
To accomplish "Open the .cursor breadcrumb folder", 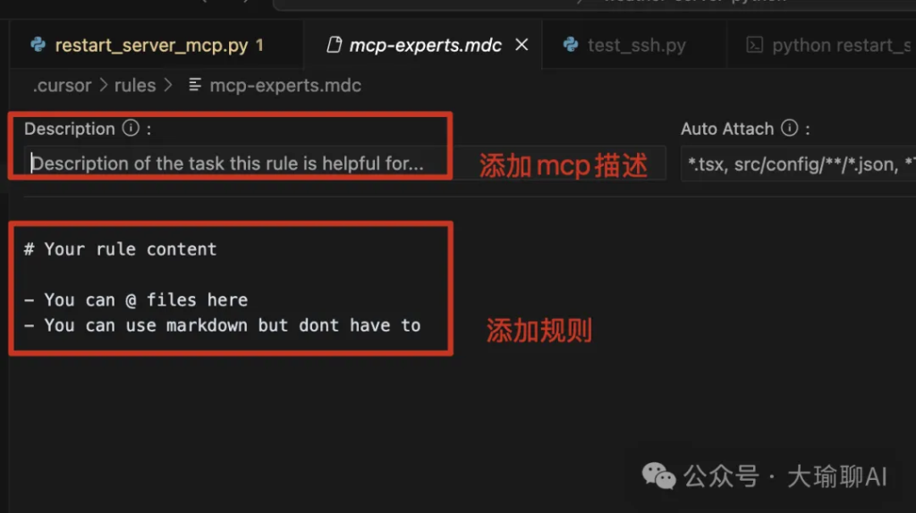I will pos(62,86).
